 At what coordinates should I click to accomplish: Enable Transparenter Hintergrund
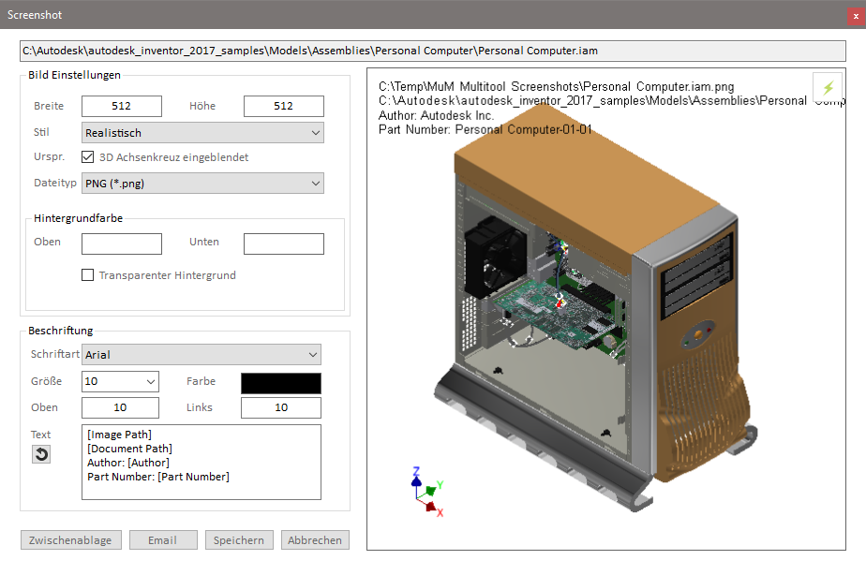88,274
